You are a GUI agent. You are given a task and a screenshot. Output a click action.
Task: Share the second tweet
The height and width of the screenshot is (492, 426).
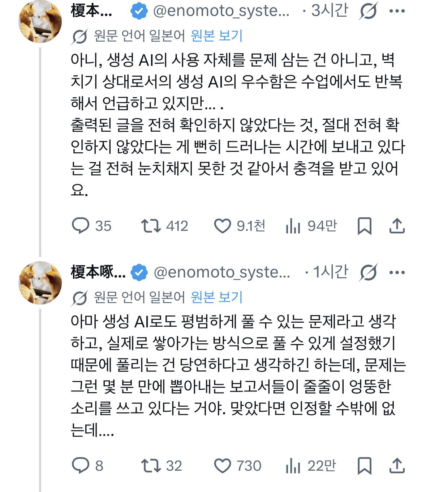397,466
